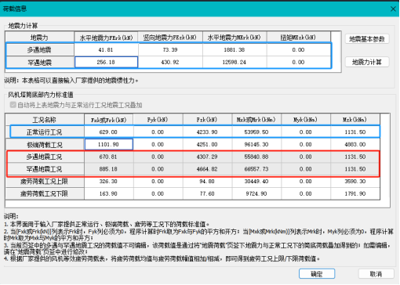Click the Fyk(kN) column header
Viewport: 400px width, 285px height.
coord(158,120)
